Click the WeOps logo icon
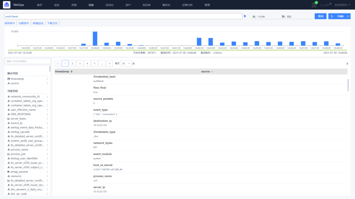 7,5
